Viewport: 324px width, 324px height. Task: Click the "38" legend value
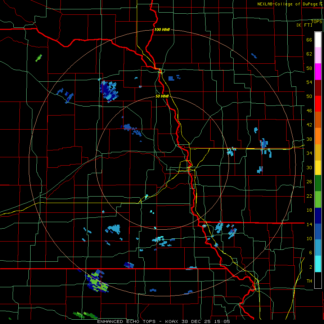coord(309,139)
